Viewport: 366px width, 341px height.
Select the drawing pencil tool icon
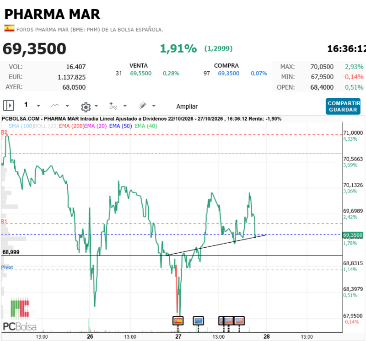(142, 106)
